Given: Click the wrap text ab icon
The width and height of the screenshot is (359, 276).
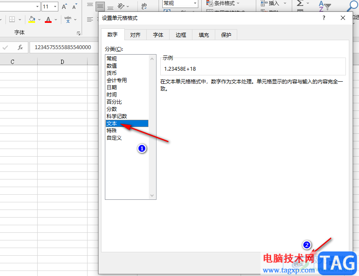Looking at the screenshot, I should pos(144,6).
